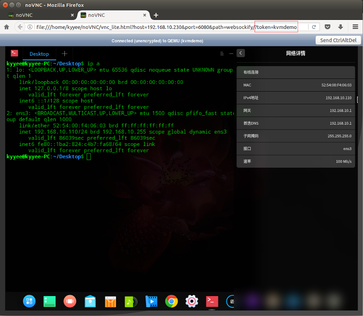Click the save-to-Pocket icon beside the address bar
The height and width of the screenshot is (316, 363).
[328, 27]
